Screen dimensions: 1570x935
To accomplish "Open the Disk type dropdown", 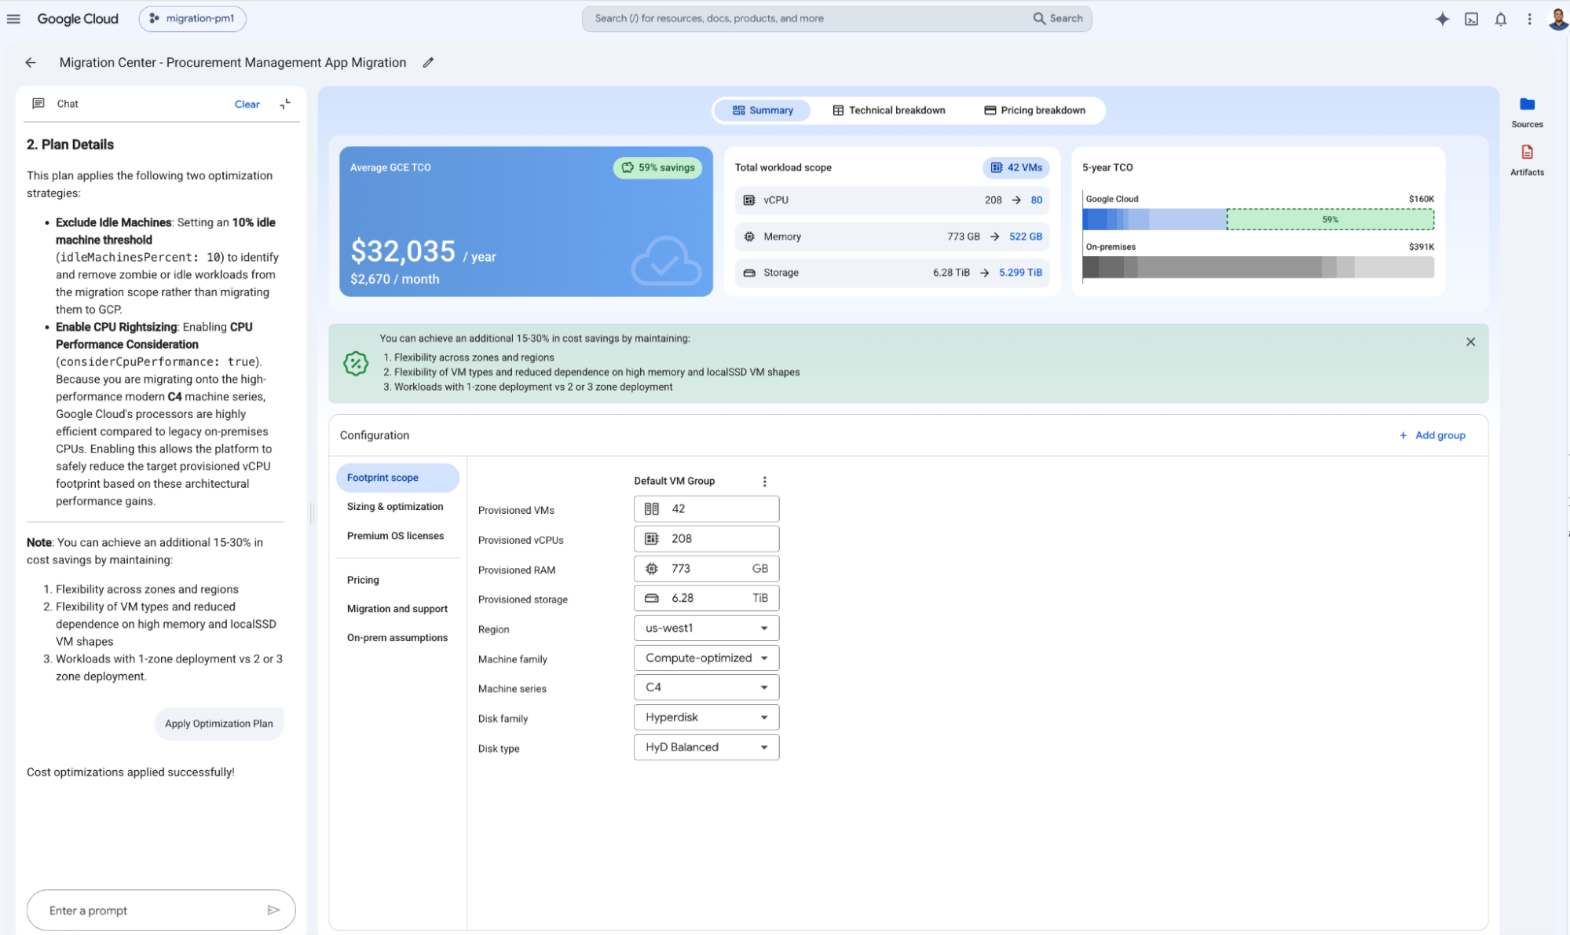I will (x=706, y=747).
